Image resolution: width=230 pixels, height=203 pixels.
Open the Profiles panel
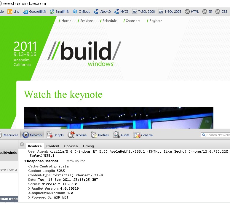pos(100,135)
